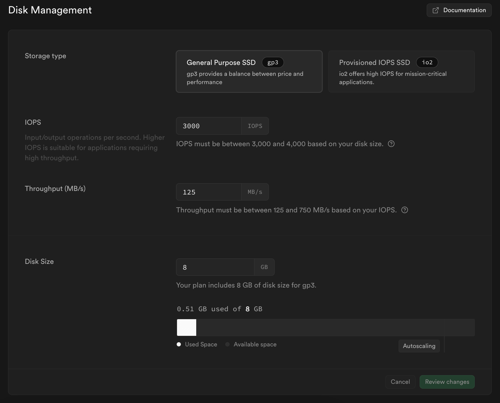Click the 'Throughput (MB/s)' section label
Screen dimensions: 500x403
55,189
